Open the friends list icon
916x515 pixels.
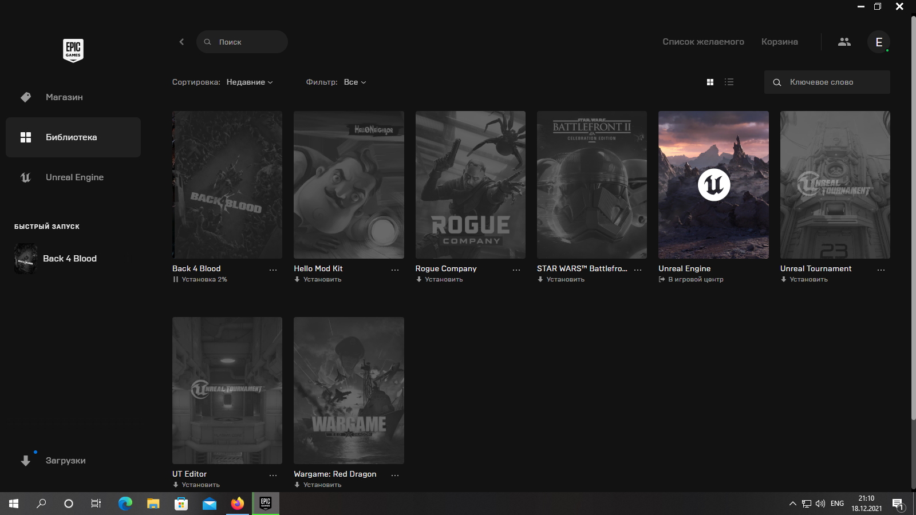tap(844, 42)
